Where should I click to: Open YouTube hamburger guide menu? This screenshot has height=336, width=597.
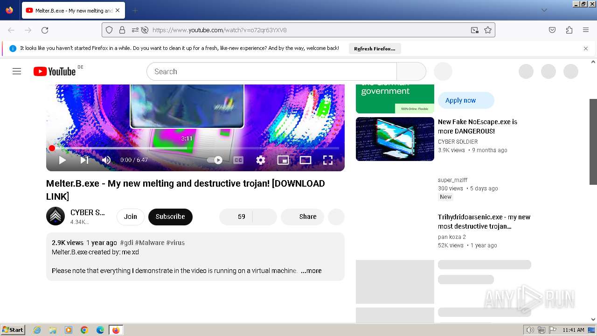pos(17,71)
